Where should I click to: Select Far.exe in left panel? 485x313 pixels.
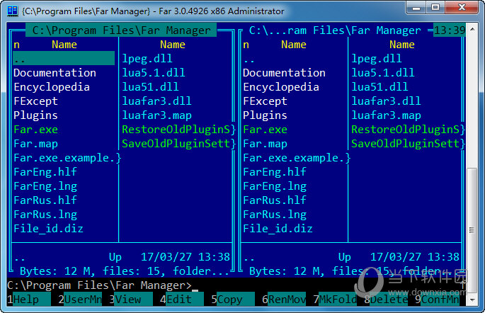click(35, 130)
